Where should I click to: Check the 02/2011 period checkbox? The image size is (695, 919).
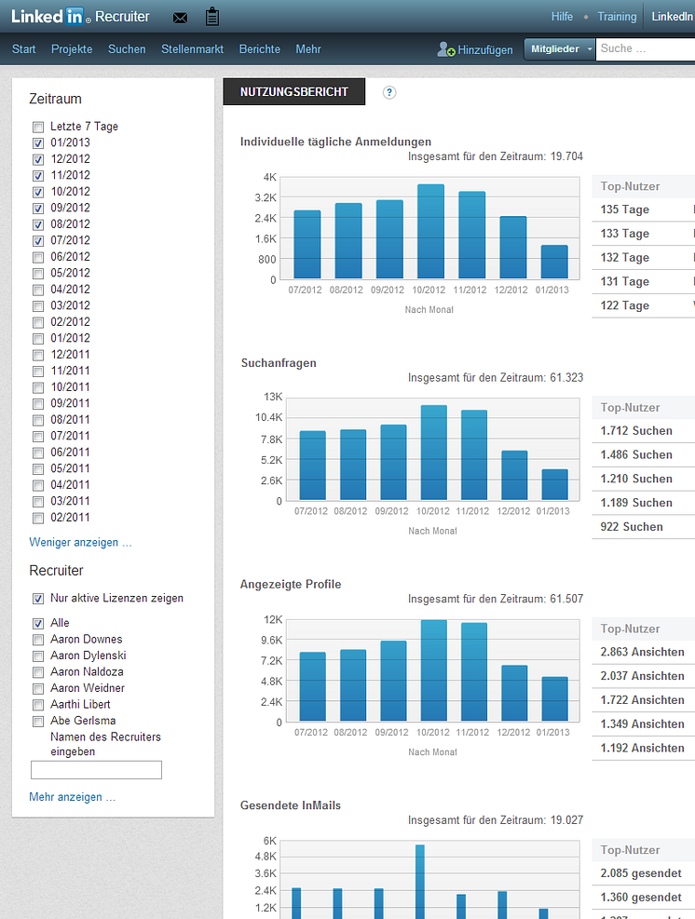(38, 518)
